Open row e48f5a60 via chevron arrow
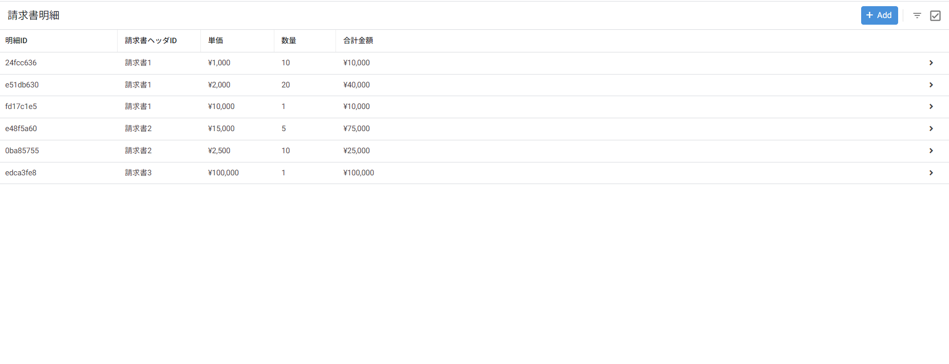949x364 pixels. [x=931, y=129]
